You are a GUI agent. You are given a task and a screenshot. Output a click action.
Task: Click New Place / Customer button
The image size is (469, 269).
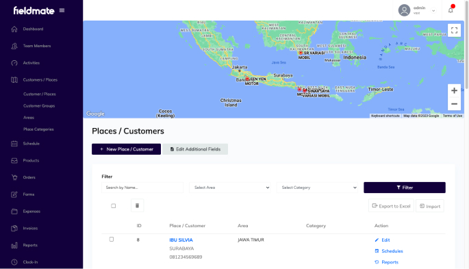pos(126,149)
